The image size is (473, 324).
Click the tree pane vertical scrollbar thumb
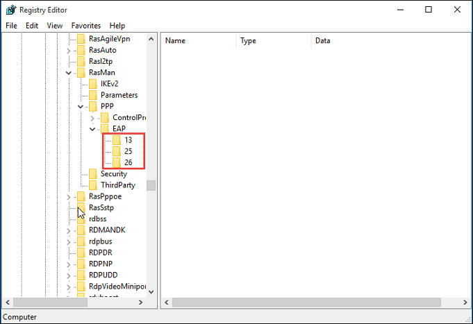pyautogui.click(x=151, y=185)
